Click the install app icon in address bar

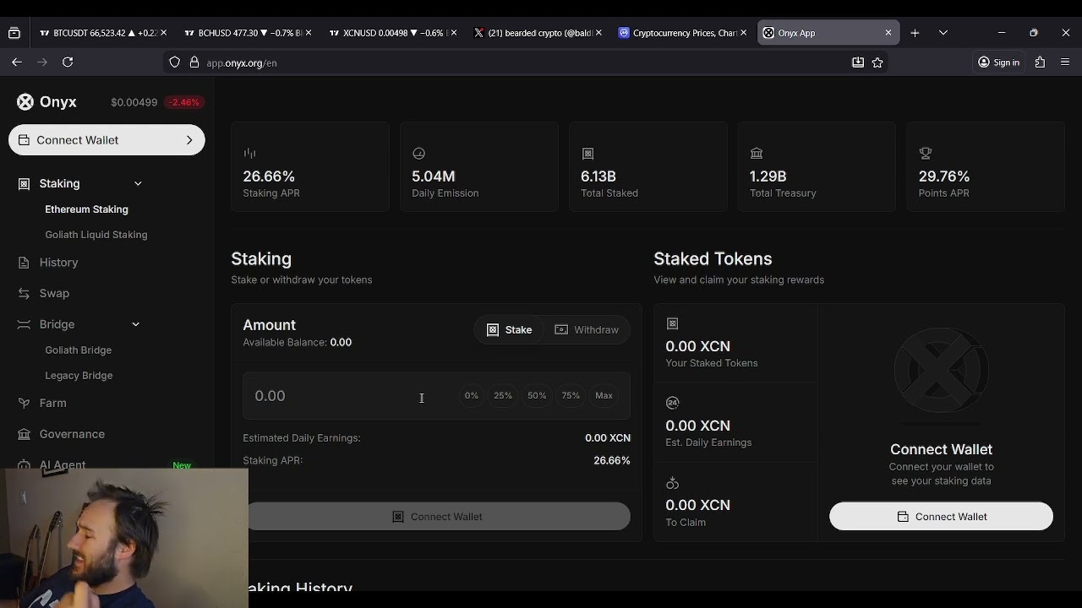click(x=858, y=62)
